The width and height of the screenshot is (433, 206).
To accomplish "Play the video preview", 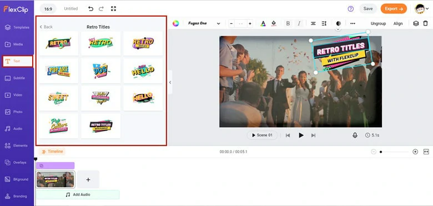I will pos(301,135).
